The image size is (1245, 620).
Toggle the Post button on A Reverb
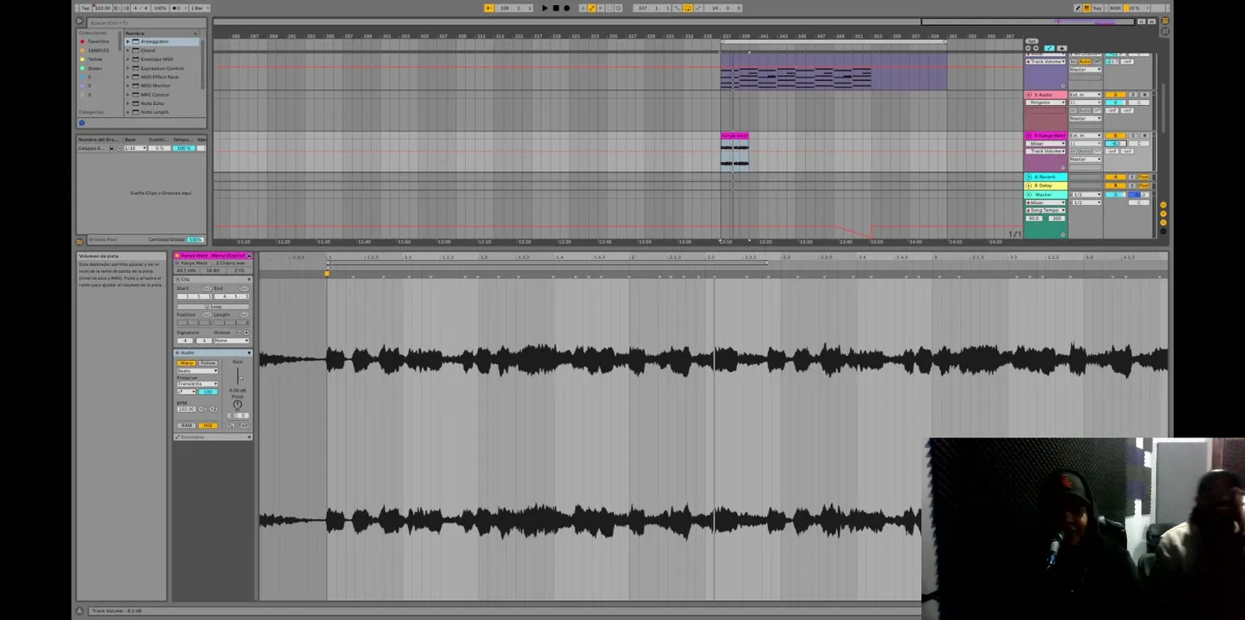[1143, 177]
